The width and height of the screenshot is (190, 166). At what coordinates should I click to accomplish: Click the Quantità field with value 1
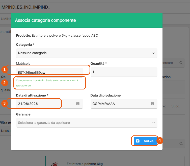pyautogui.click(x=124, y=72)
